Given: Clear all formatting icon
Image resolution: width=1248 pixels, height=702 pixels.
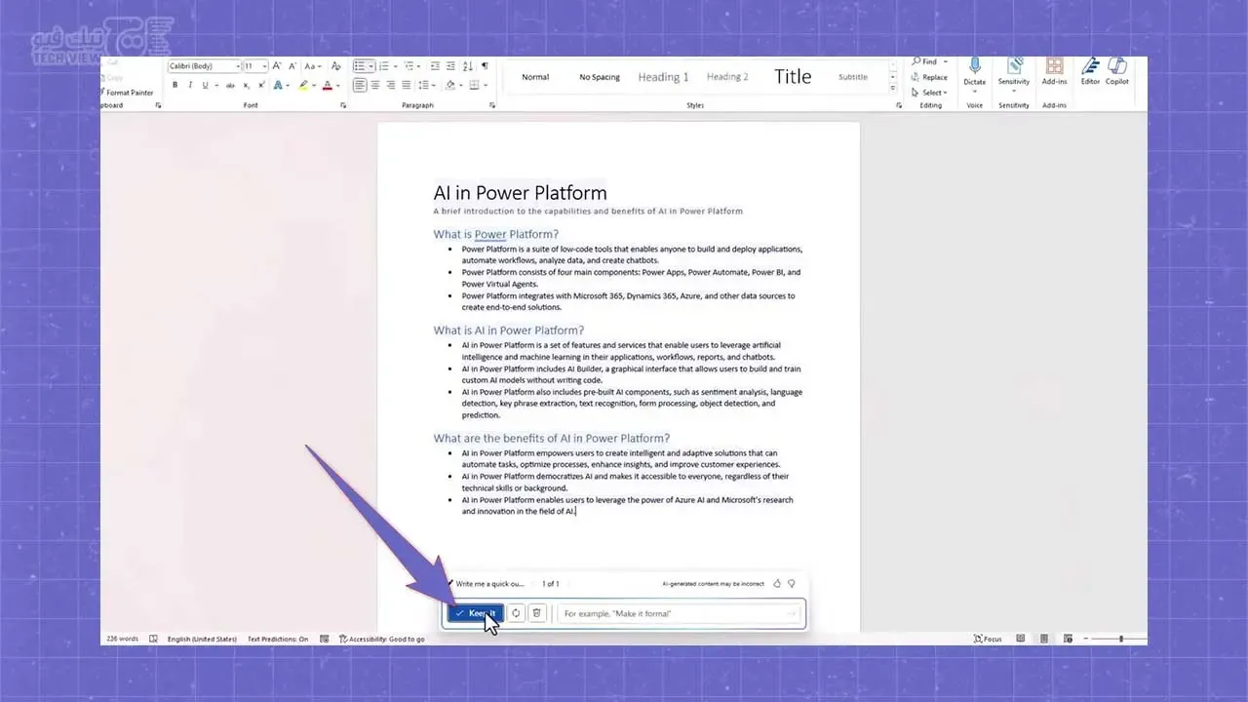Looking at the screenshot, I should click(x=336, y=66).
